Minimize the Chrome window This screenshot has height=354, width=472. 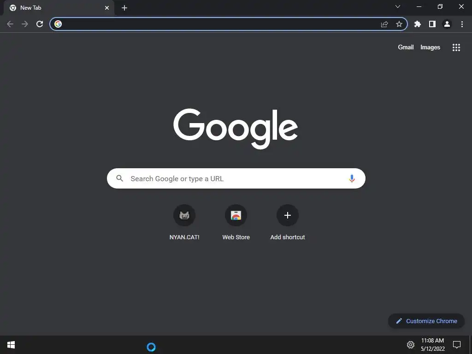pos(419,6)
